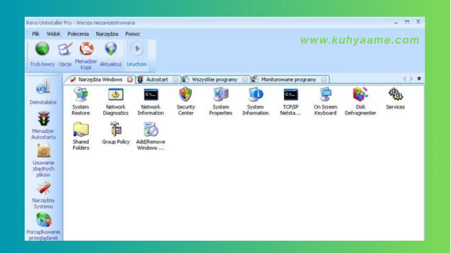Click the Aktualizuj update icon
The height and width of the screenshot is (253, 451).
[111, 54]
